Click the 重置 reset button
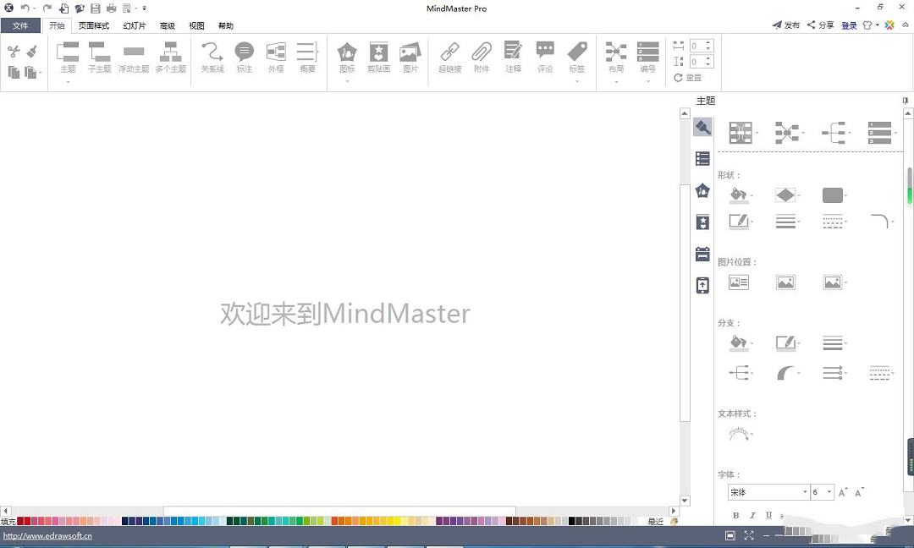 pyautogui.click(x=688, y=78)
